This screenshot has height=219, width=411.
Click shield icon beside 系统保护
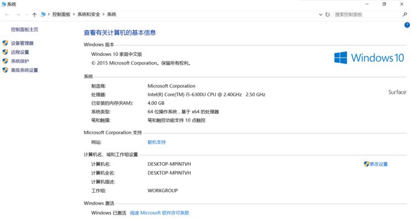click(x=5, y=61)
